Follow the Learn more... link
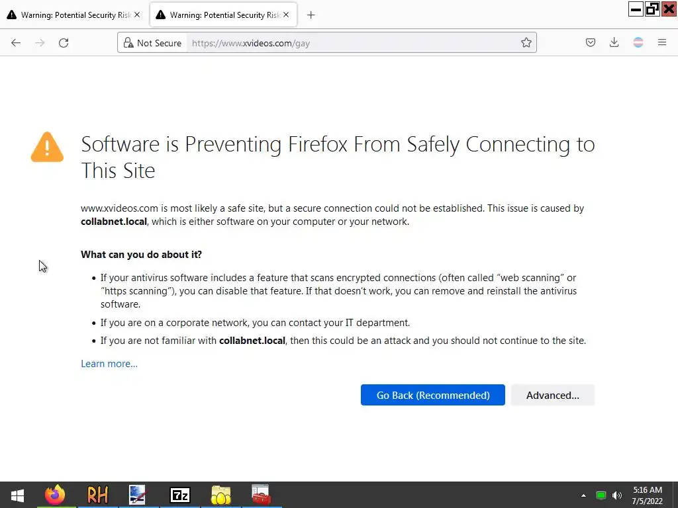Image resolution: width=678 pixels, height=508 pixels. coord(109,364)
